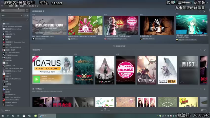Go back with the left arrow

click(x=2, y=6)
